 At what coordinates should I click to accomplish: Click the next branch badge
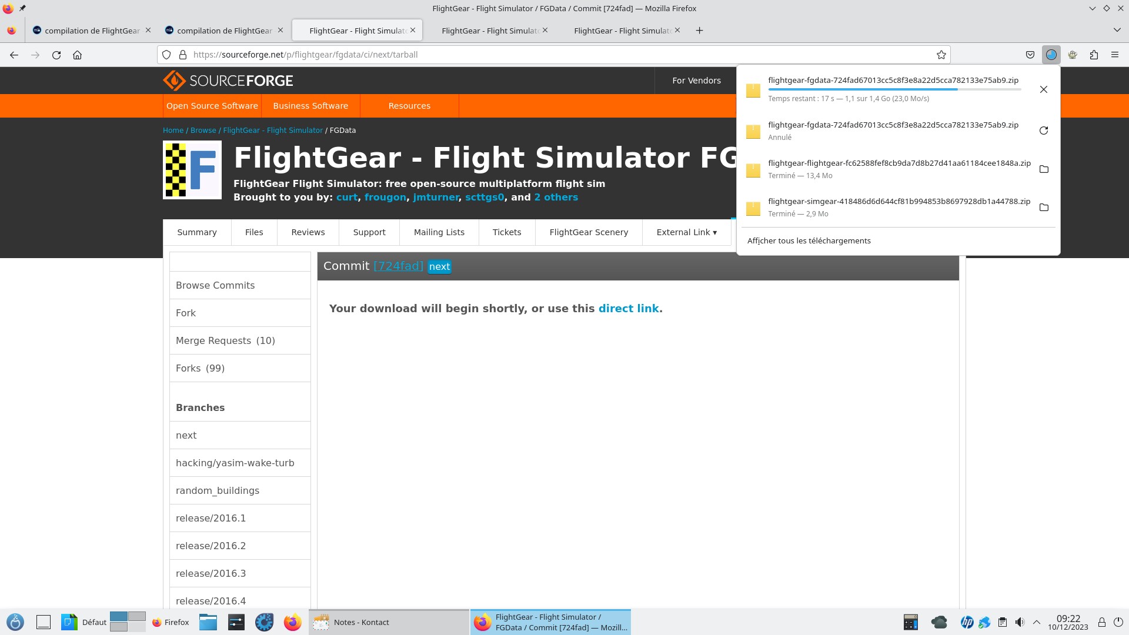(439, 267)
